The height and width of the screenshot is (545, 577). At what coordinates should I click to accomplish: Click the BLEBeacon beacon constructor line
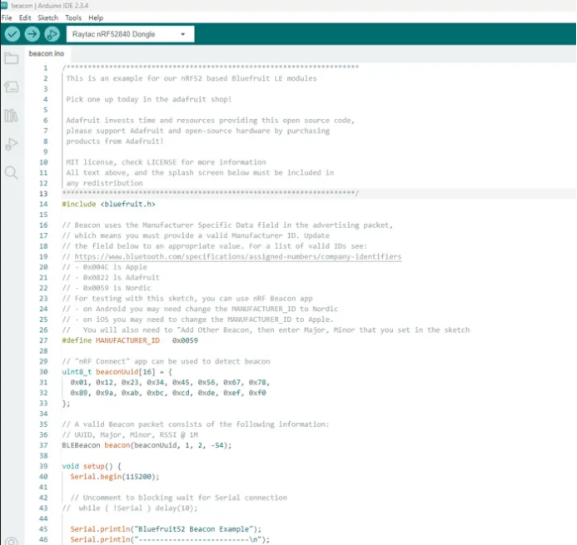pyautogui.click(x=147, y=445)
